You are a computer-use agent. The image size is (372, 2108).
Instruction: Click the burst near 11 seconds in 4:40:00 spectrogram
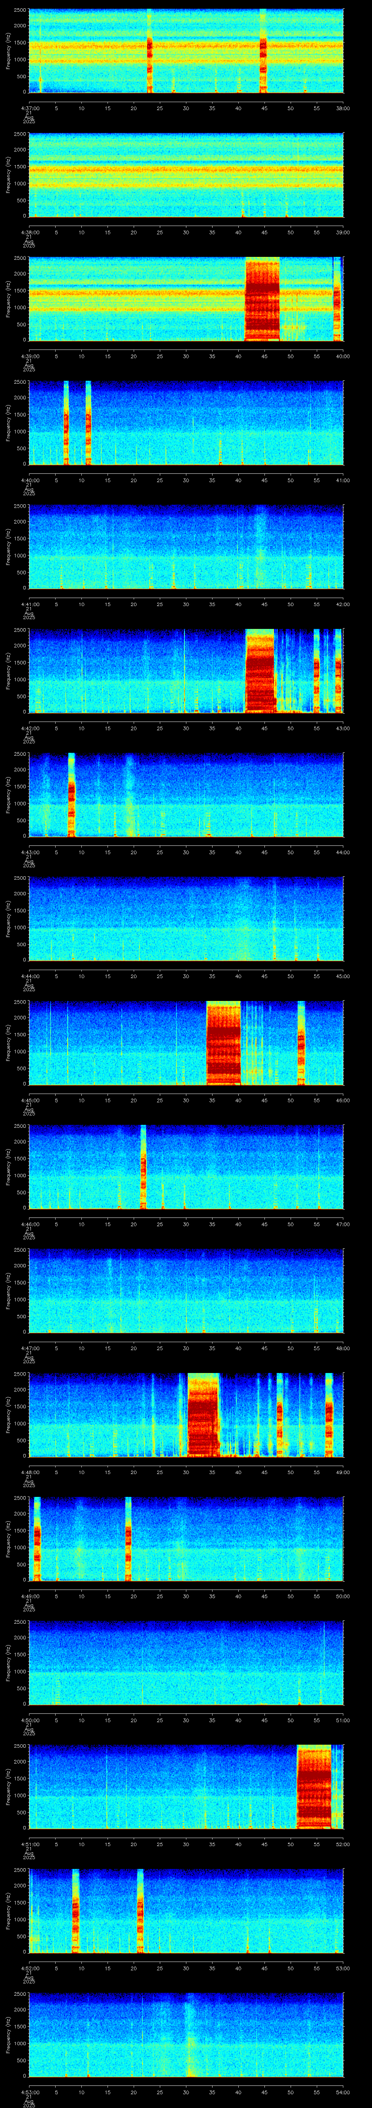coord(88,422)
